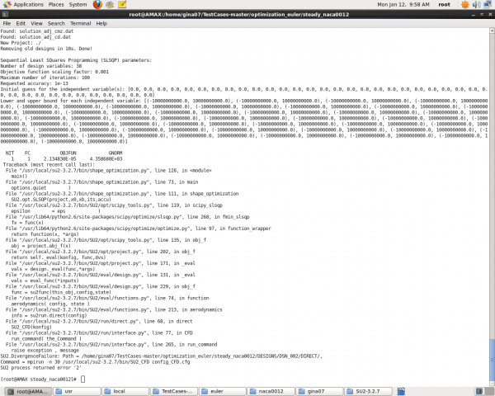Switch to the euler folder window in taskbar

(x=223, y=391)
